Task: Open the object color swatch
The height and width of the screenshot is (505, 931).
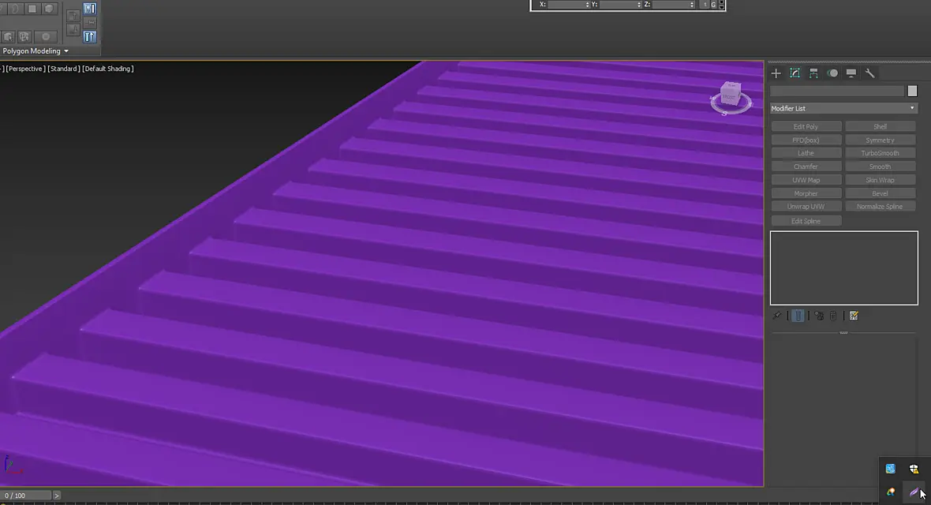Action: point(912,91)
